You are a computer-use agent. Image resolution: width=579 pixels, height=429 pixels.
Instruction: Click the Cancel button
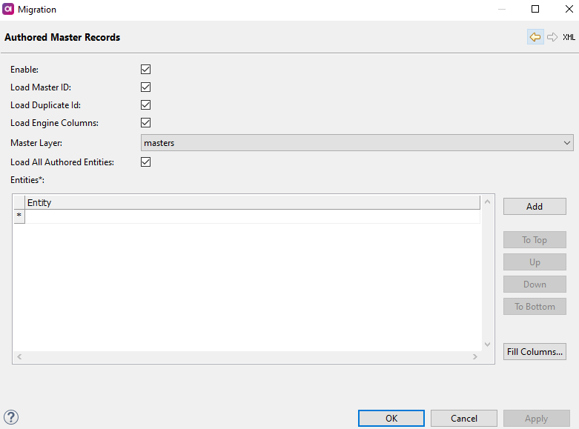(x=464, y=419)
